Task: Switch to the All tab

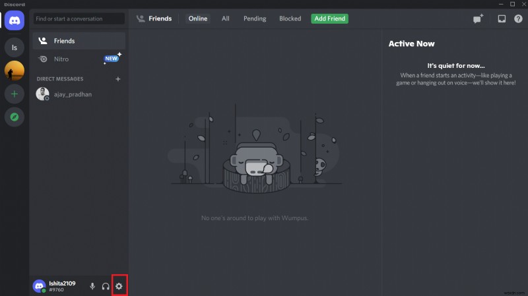Action: coord(225,18)
